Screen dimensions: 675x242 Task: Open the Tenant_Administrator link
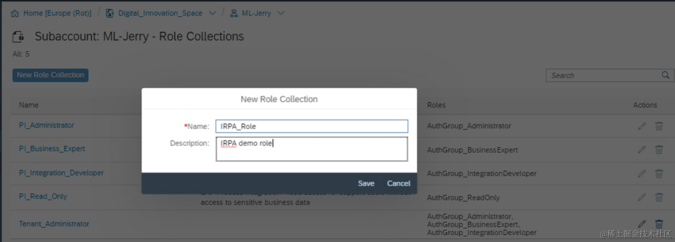[54, 224]
